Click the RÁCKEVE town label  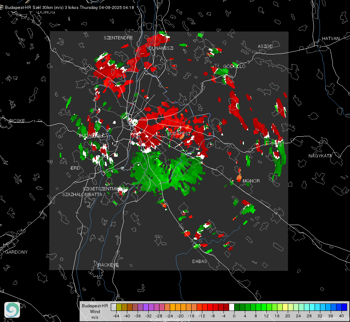[x=108, y=265]
